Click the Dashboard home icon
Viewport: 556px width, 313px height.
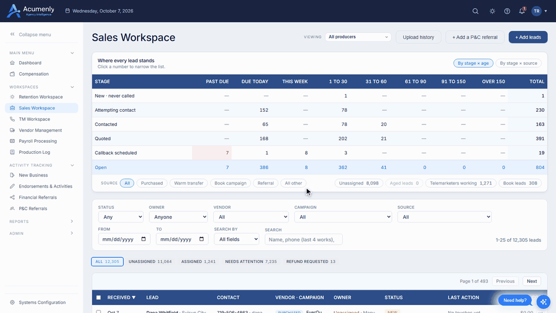pos(13,63)
